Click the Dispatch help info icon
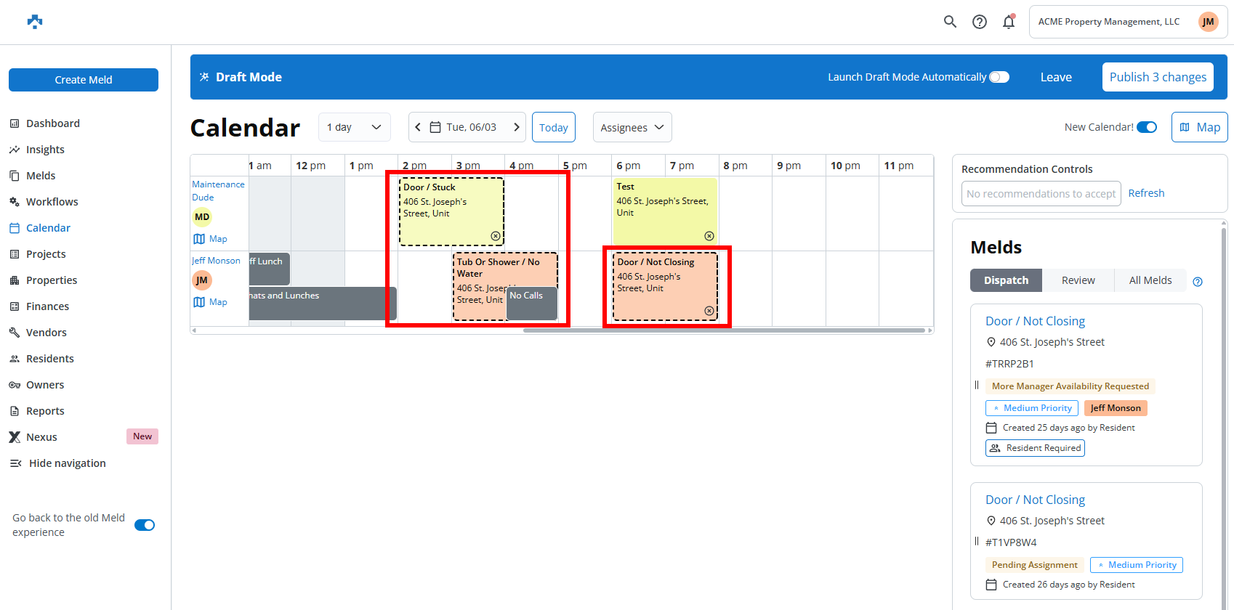Image resolution: width=1234 pixels, height=610 pixels. pyautogui.click(x=1198, y=282)
